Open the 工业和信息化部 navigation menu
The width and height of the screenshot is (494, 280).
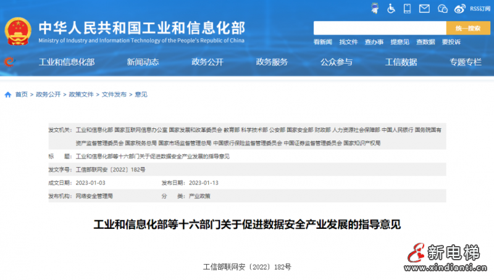coord(67,62)
